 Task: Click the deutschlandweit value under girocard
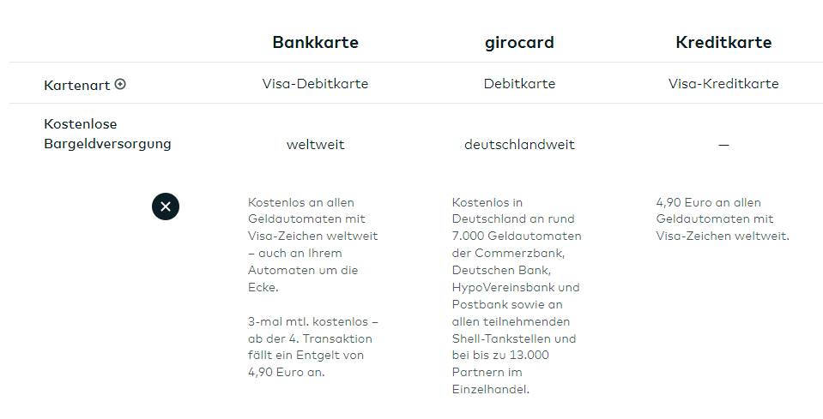pos(519,145)
